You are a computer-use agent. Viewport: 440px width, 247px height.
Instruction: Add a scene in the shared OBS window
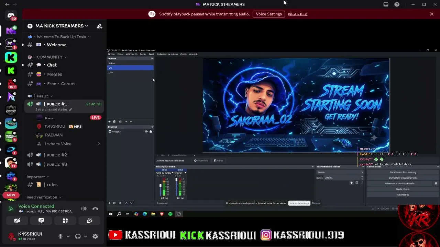pos(110,121)
